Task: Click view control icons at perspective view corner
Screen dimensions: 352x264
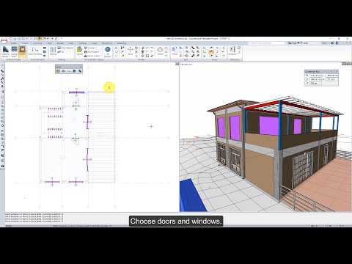Action: click(347, 64)
